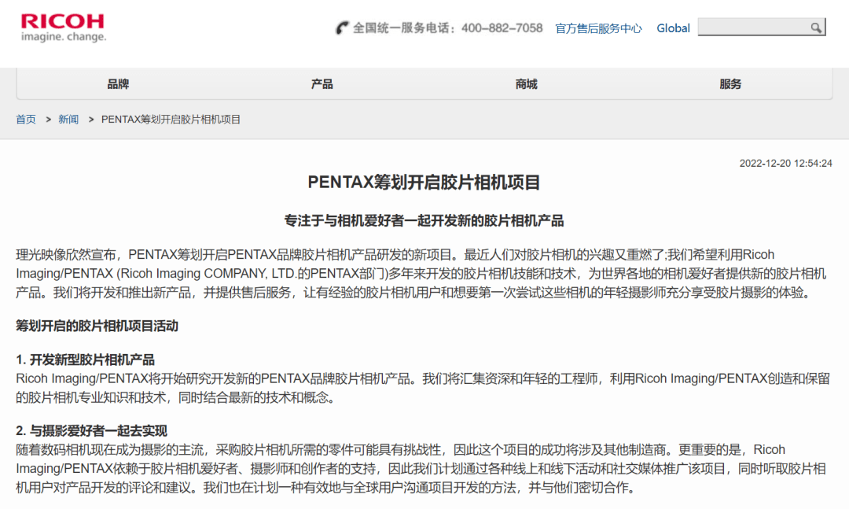The image size is (849, 509).
Task: Click heading 1. 开发新型胶片相机产品
Action: (85, 360)
